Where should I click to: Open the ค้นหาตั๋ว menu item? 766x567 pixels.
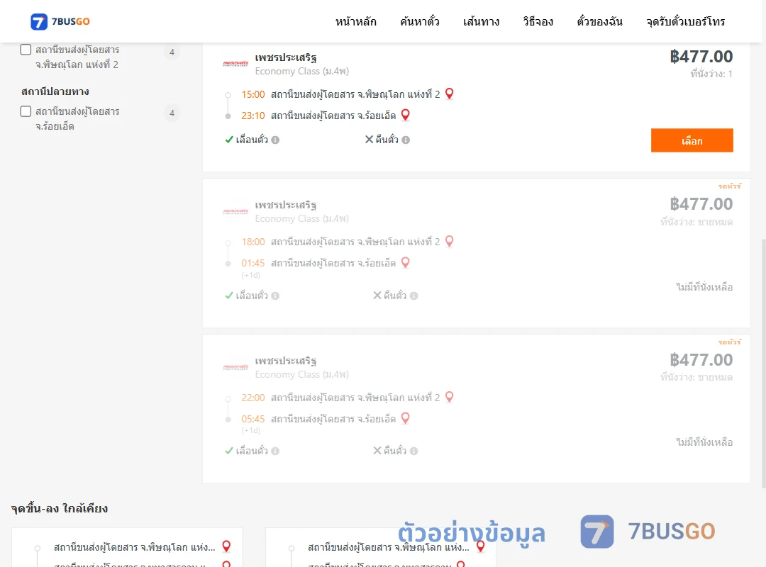point(420,21)
